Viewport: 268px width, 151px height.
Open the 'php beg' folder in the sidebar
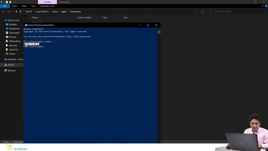coord(13,45)
